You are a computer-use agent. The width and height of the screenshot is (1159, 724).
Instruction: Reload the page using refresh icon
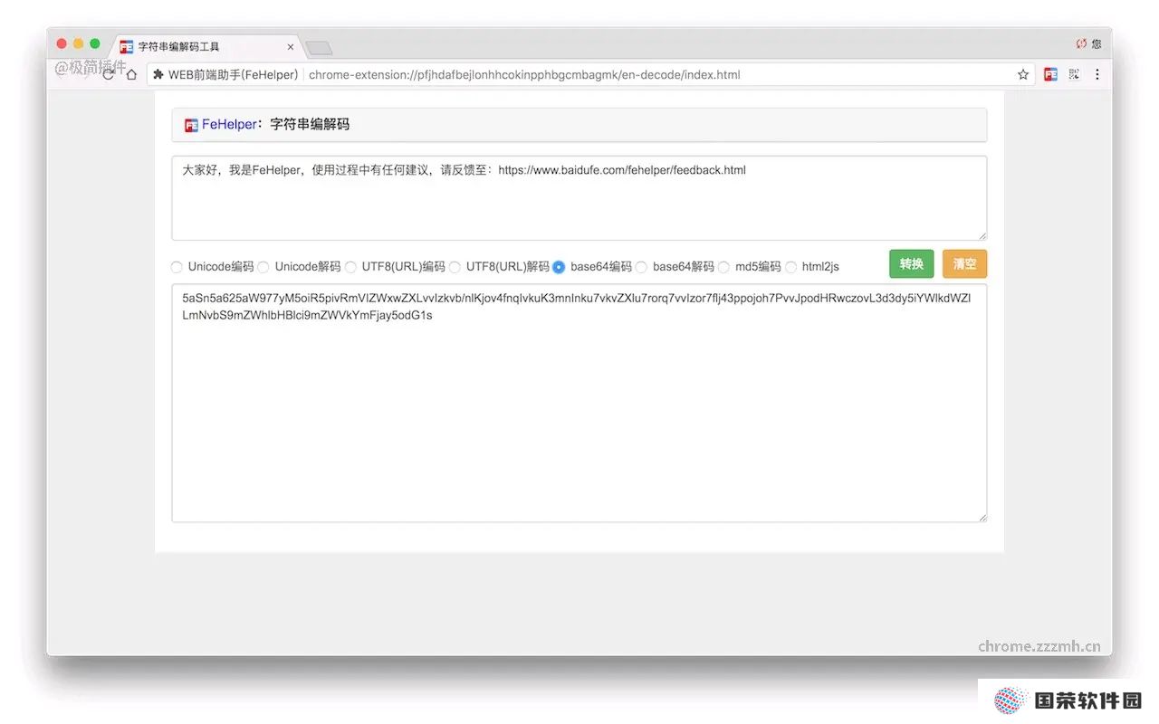(x=109, y=74)
